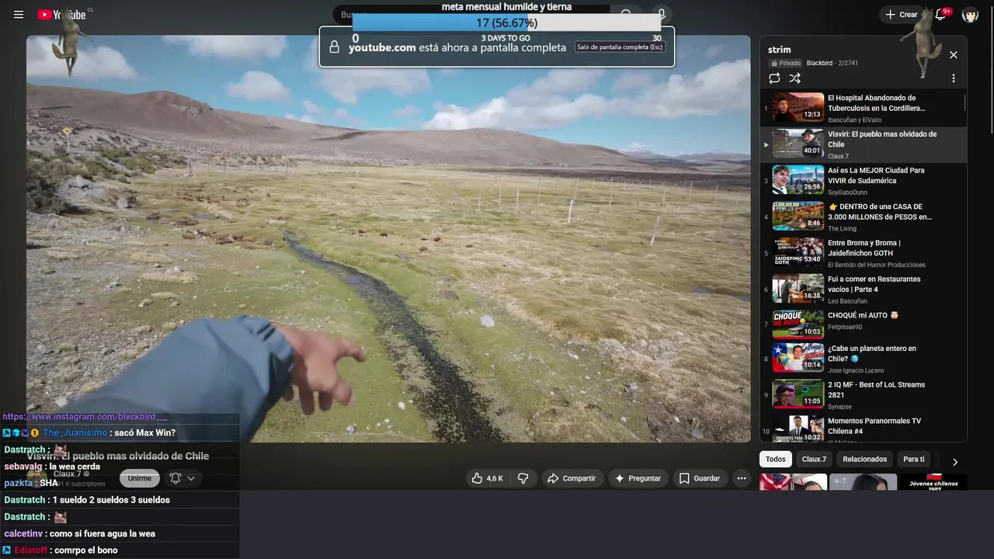Click Salir de pantalla completa (Esc)

(620, 47)
